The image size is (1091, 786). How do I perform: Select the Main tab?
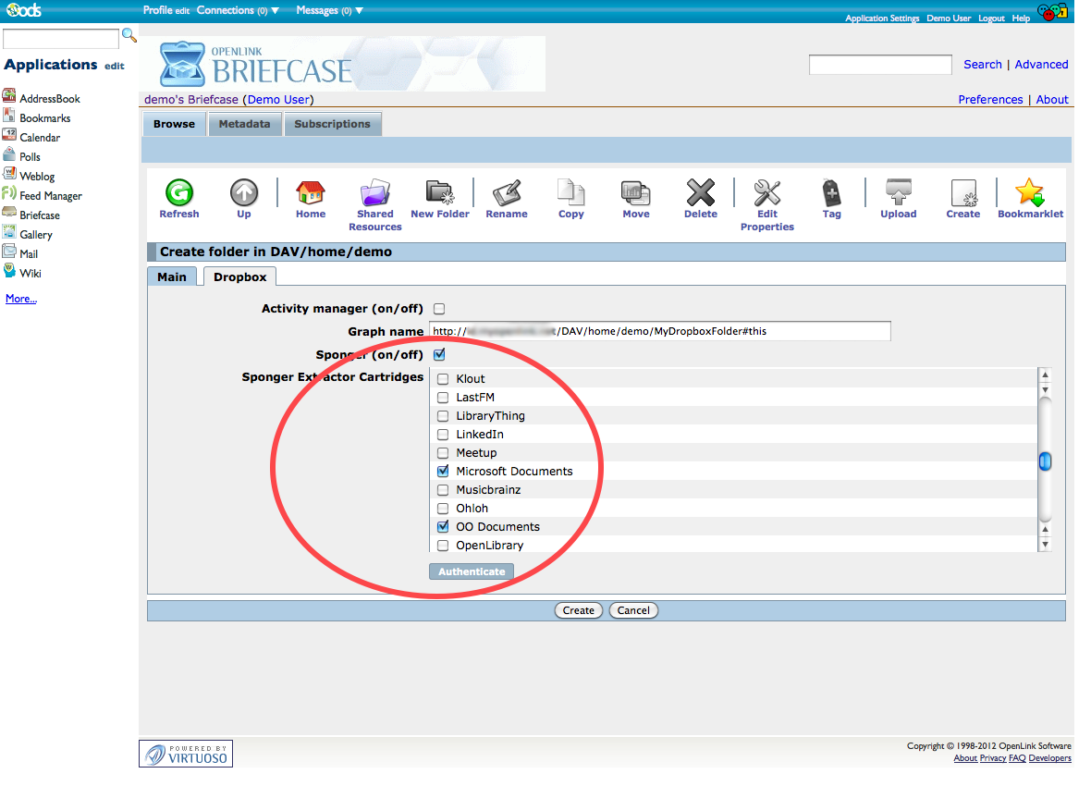(171, 276)
